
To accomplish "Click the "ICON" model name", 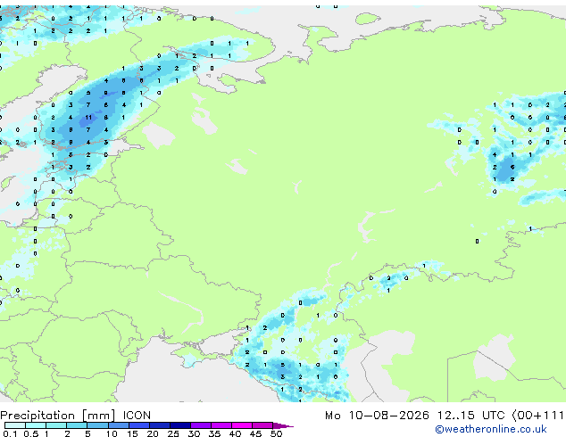I will coord(137,416).
